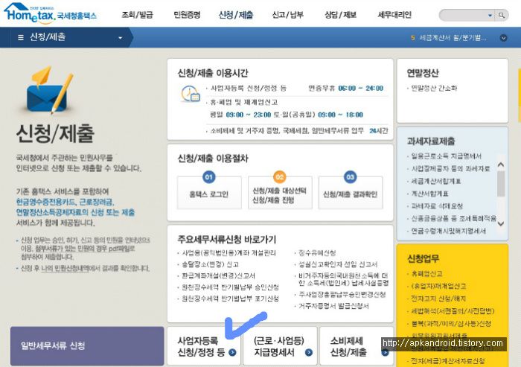
Task: Open 환급계좌개설(변경)신고서 link
Action: [x=218, y=275]
